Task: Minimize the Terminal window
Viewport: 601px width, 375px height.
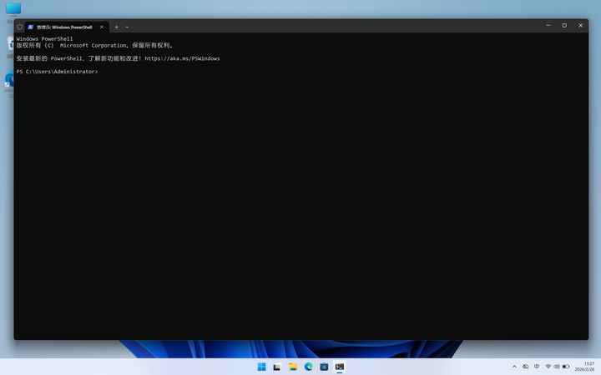Action: tap(548, 25)
